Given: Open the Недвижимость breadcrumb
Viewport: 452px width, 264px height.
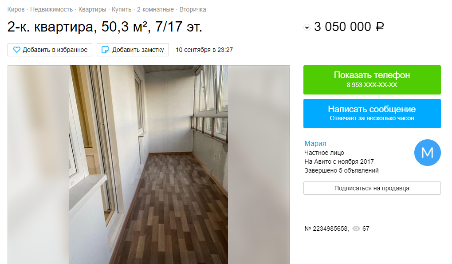Looking at the screenshot, I should [51, 9].
